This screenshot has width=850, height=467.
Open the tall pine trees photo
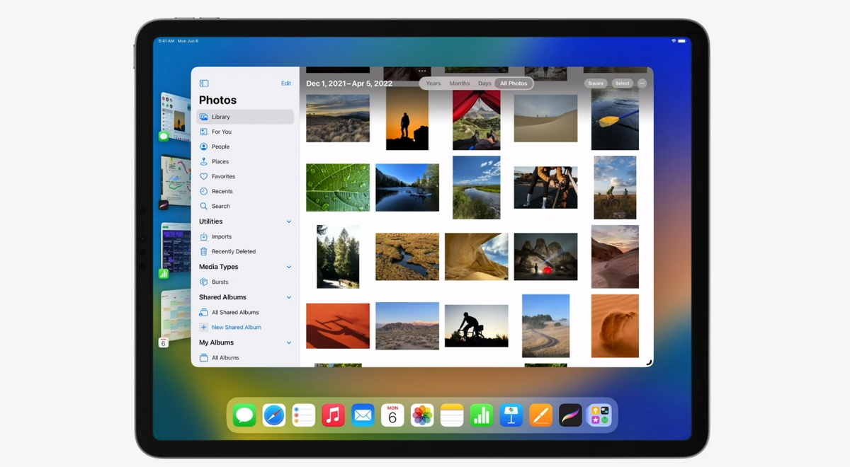(338, 257)
